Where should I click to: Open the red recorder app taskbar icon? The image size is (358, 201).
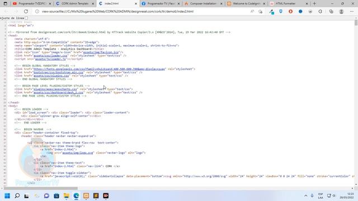pos(106,196)
